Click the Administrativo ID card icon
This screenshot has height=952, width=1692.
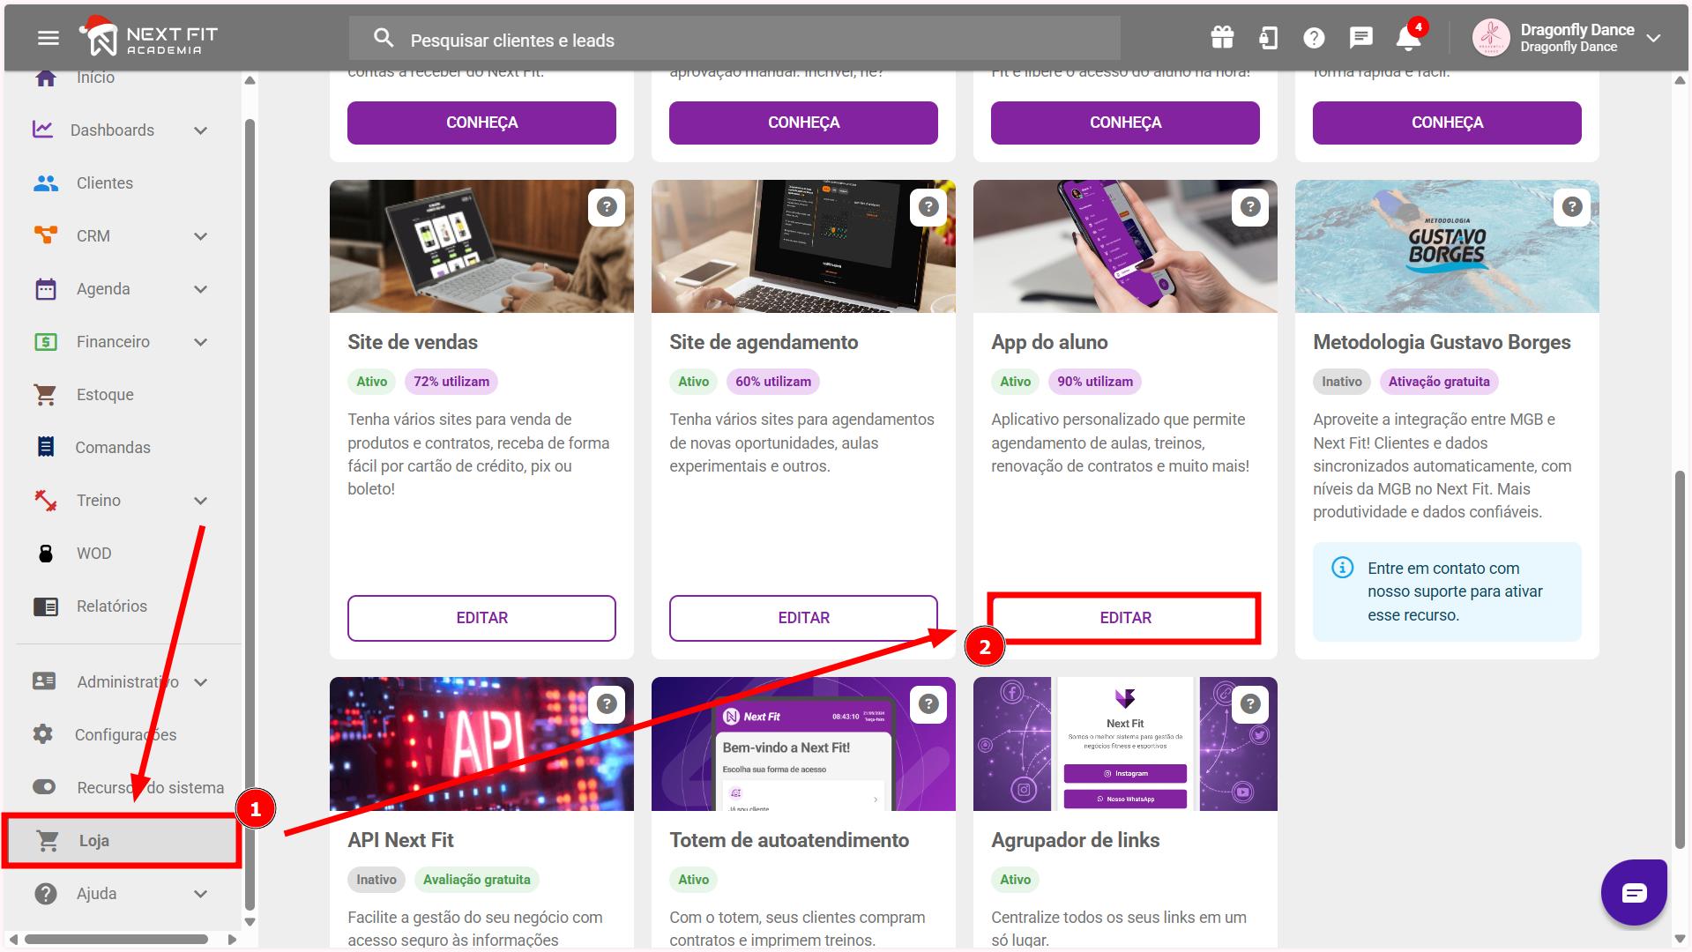(44, 681)
